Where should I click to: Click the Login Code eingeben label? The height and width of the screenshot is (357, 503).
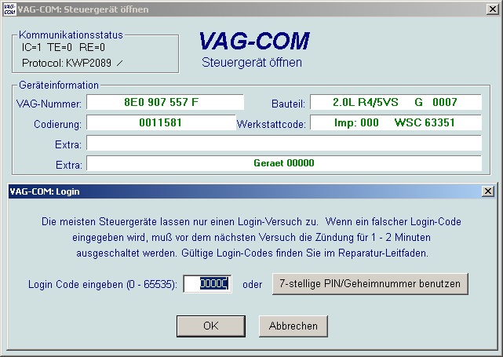(102, 284)
